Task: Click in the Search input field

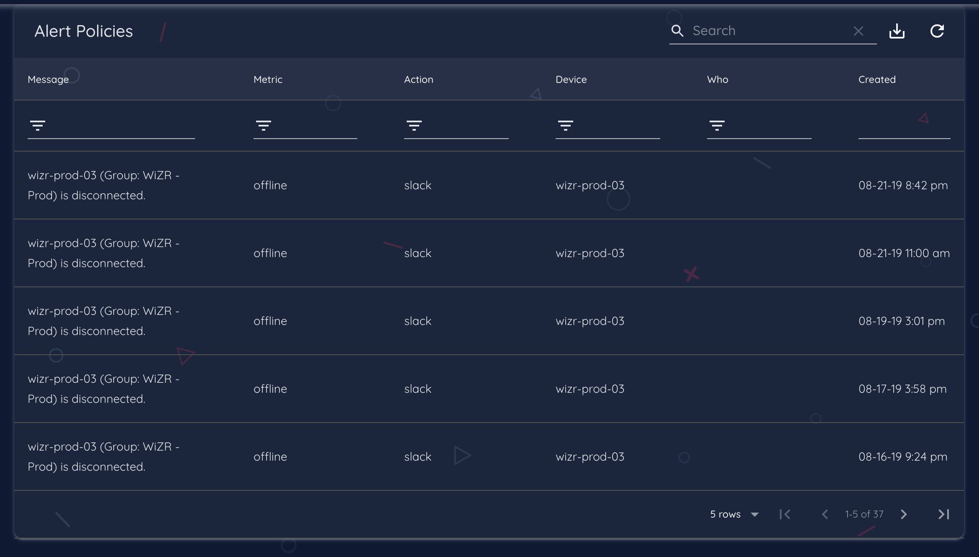Action: [x=770, y=31]
